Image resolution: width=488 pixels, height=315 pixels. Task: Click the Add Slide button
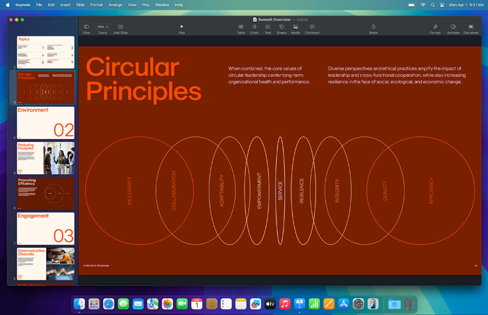tap(120, 27)
